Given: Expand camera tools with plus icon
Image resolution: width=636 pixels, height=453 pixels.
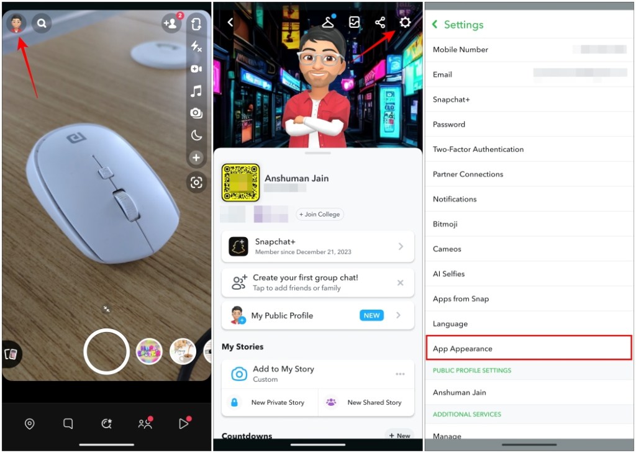Looking at the screenshot, I should coord(196,158).
